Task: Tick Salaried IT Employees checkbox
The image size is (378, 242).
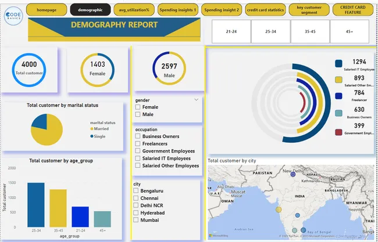Action: click(x=138, y=158)
